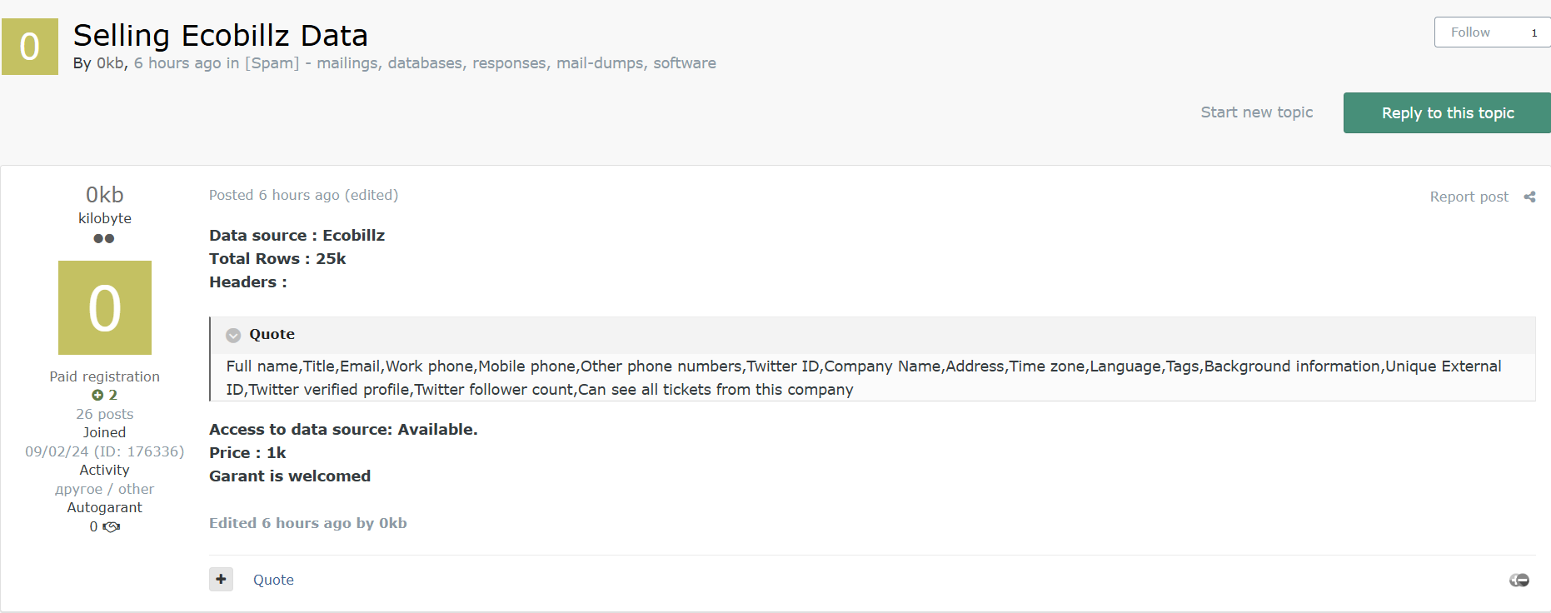Collapse the Quote block arrow

point(233,335)
